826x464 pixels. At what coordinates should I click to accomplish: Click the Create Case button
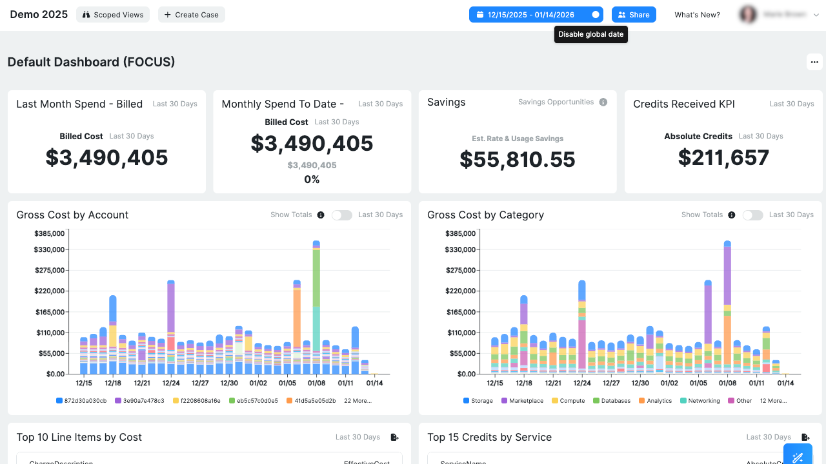click(x=192, y=15)
